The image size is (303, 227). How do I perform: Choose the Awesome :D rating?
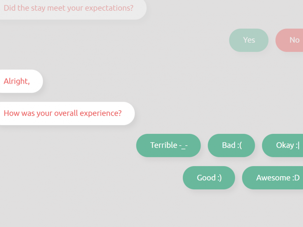click(274, 178)
